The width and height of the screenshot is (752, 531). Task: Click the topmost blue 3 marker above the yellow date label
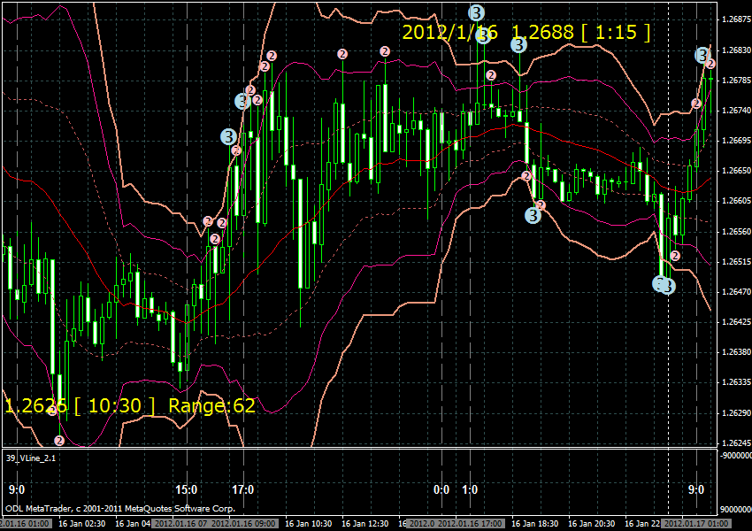[476, 12]
